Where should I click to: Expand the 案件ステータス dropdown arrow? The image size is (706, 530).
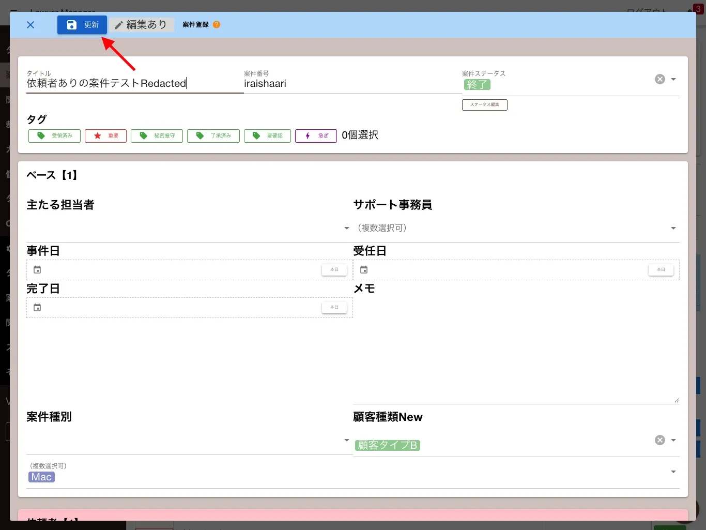[x=673, y=79]
